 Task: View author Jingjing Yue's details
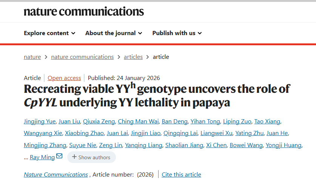pyautogui.click(x=40, y=121)
